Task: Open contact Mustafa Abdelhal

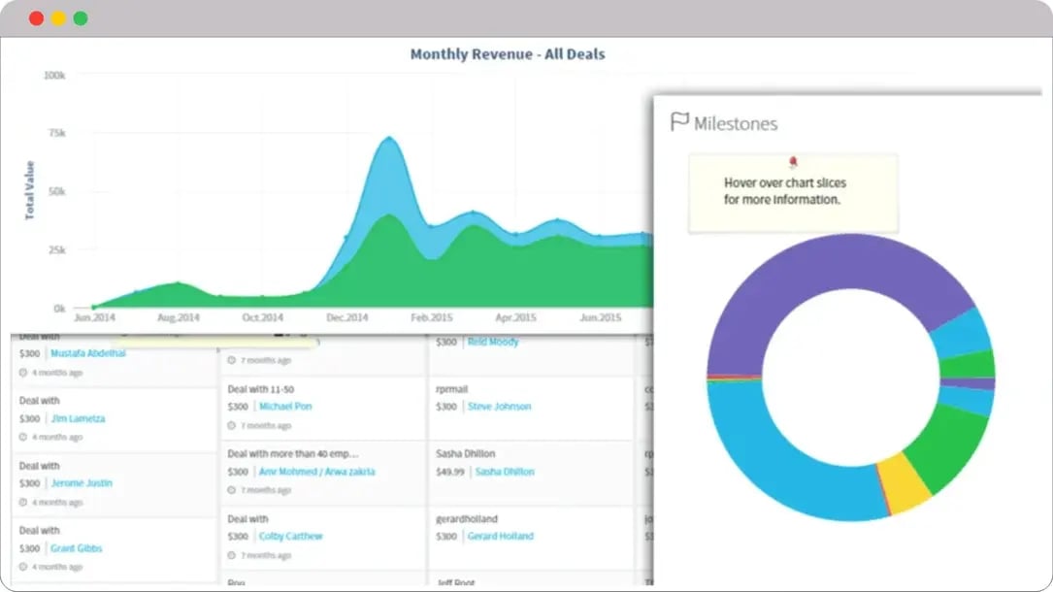Action: click(88, 353)
